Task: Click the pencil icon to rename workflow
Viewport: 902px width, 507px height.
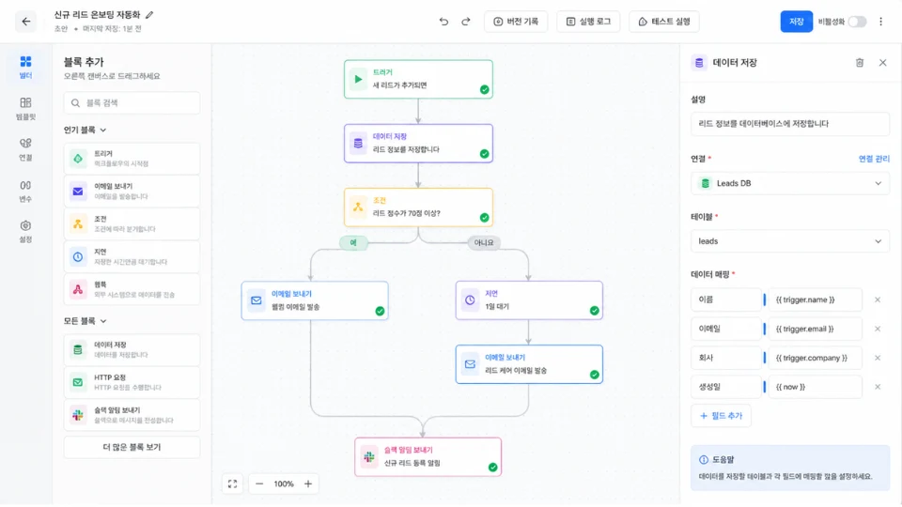Action: click(x=149, y=15)
